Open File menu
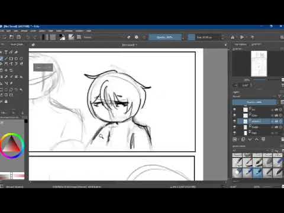284x213 pixels. [2, 31]
